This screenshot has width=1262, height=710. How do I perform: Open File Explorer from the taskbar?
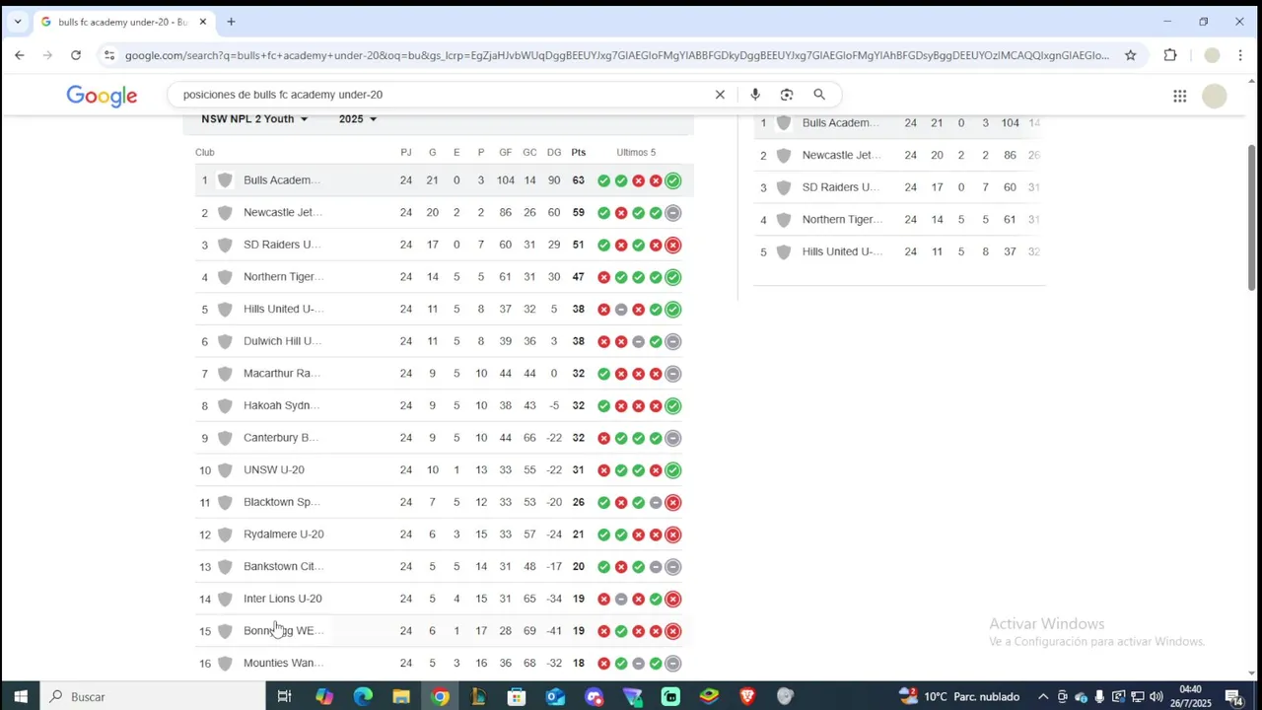click(x=401, y=696)
